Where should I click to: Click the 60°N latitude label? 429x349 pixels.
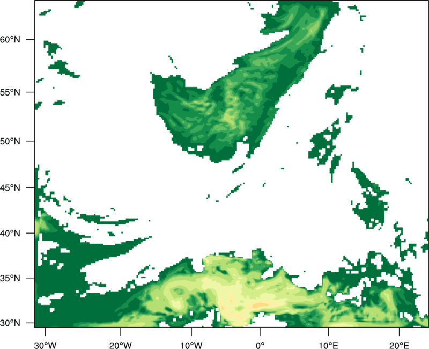10,39
